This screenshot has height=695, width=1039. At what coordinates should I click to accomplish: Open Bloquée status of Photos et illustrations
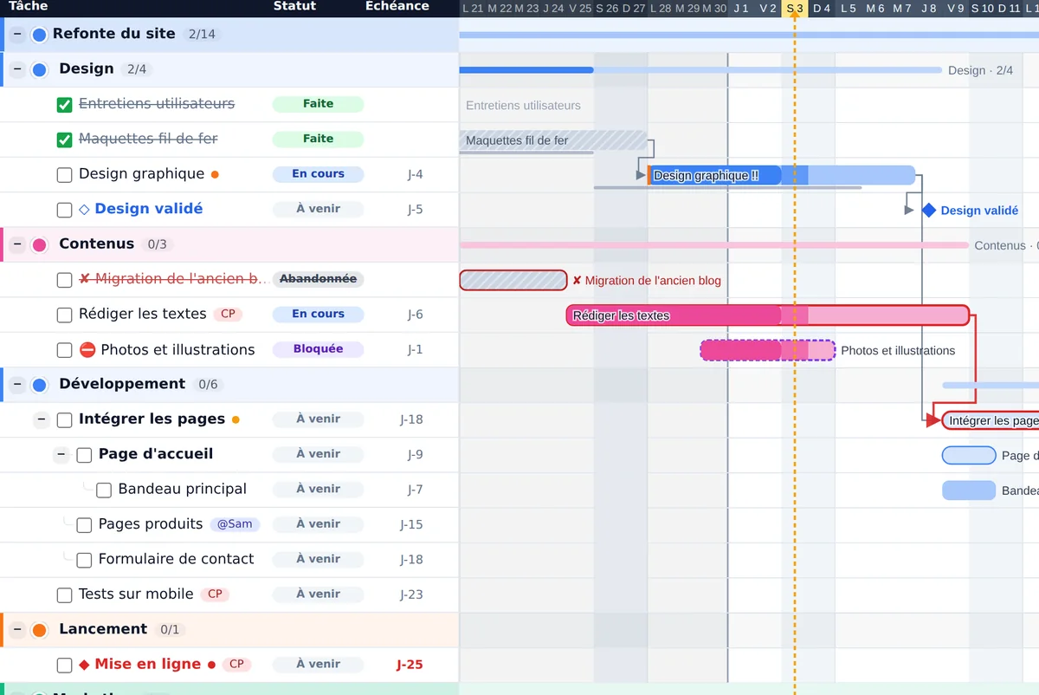click(318, 349)
